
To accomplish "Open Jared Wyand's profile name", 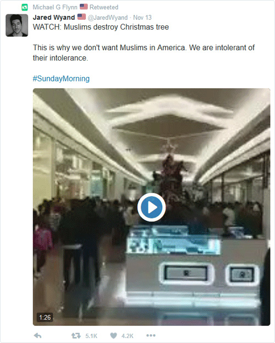I will 54,17.
